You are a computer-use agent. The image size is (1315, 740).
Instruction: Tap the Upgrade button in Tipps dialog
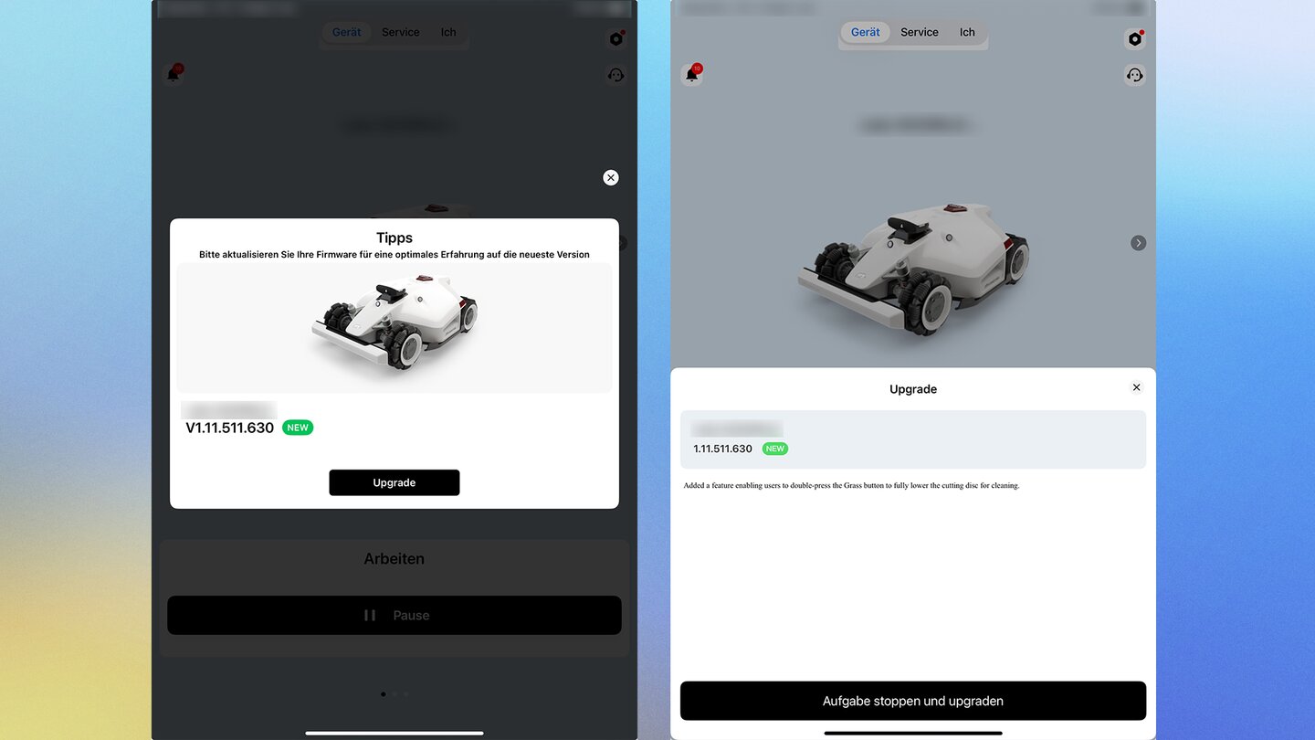394,482
